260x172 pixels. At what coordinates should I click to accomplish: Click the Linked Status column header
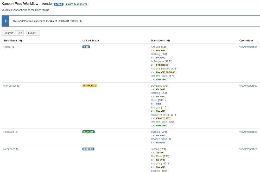click(x=91, y=41)
